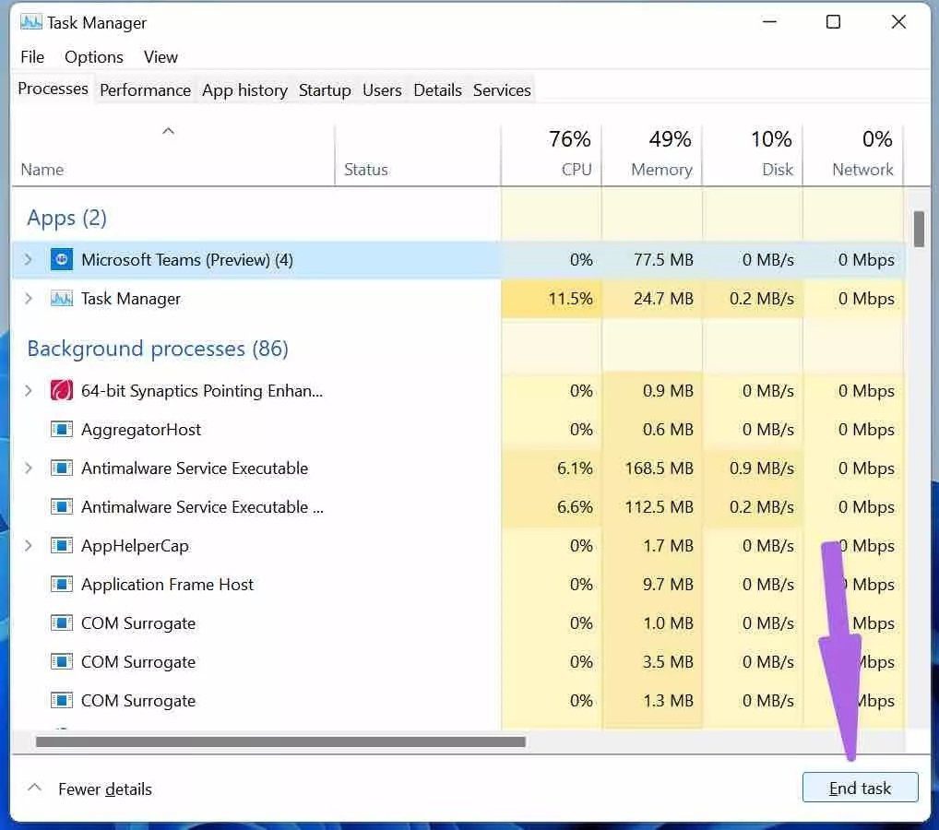Image resolution: width=939 pixels, height=830 pixels.
Task: Click the Fewer details link
Action: click(105, 789)
